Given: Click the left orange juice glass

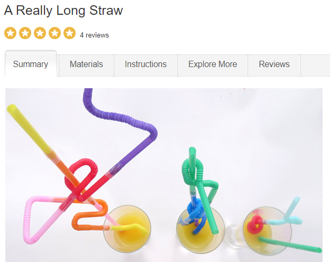Looking at the screenshot, I should pyautogui.click(x=127, y=229).
